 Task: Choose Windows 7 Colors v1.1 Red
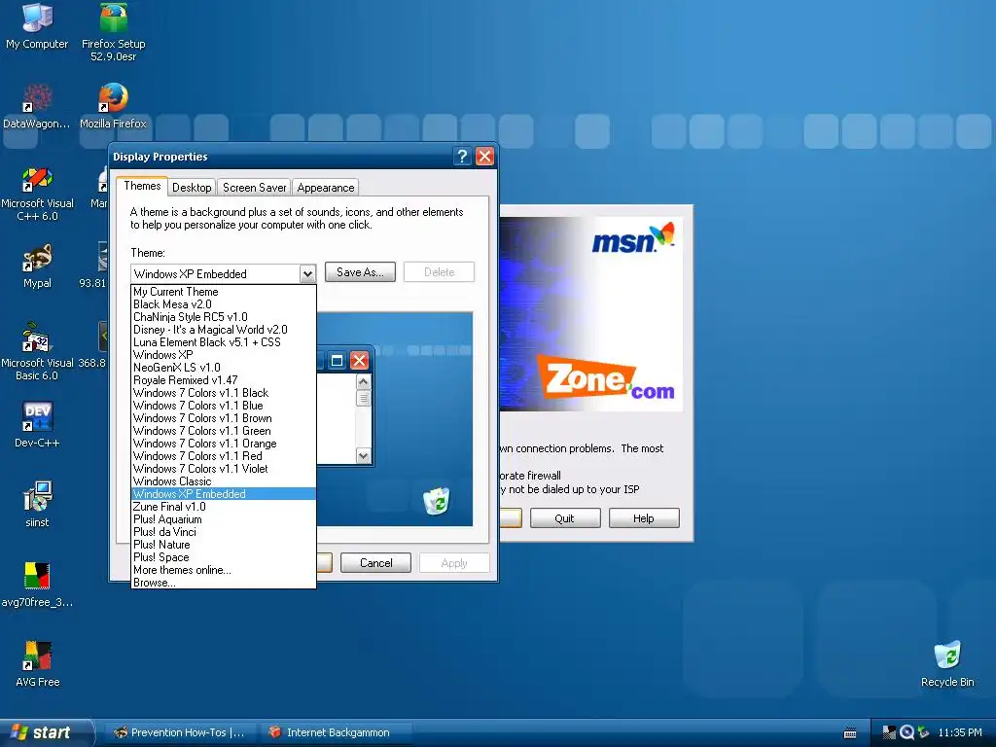[223, 456]
